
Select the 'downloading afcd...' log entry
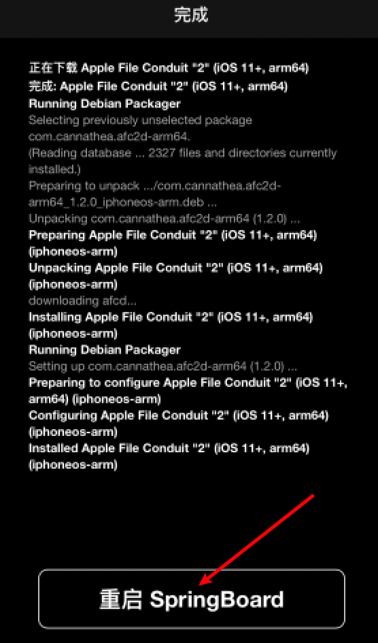pos(83,300)
